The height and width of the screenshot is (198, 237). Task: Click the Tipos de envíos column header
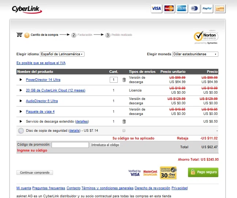tap(142, 72)
